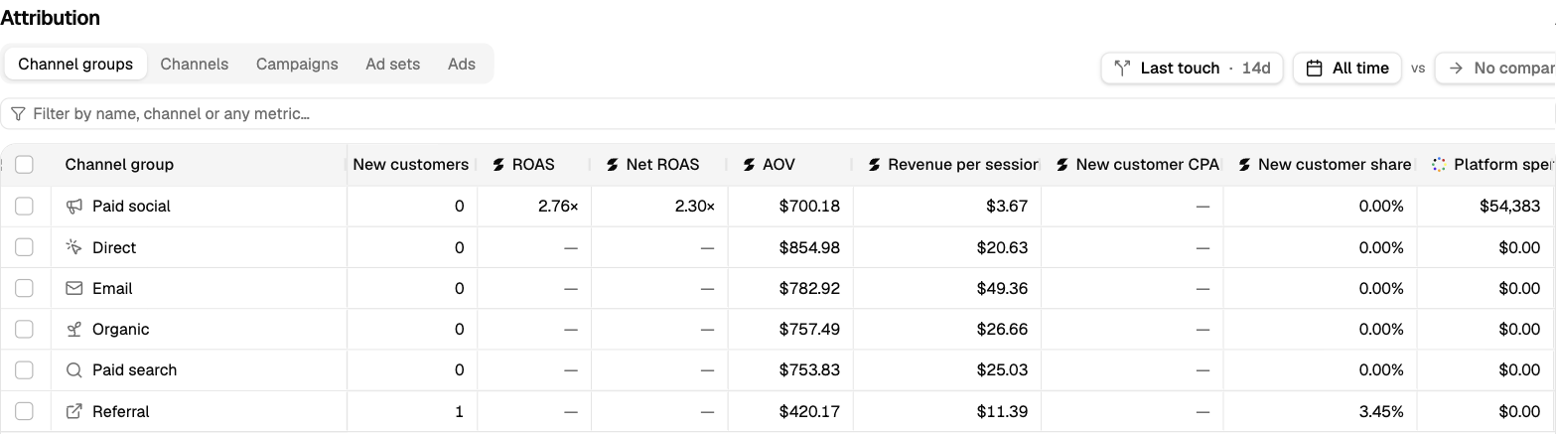Open the Last touch attribution model dropdown
This screenshot has height=434, width=1556.
(1192, 69)
